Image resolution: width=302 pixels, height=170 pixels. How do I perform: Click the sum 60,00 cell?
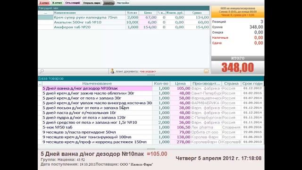click(197, 22)
